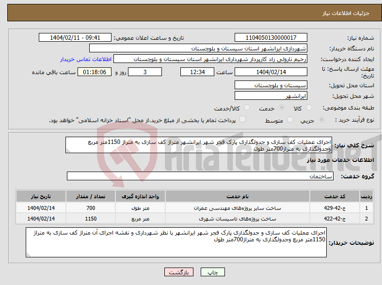Click the نام خدمت column header
This screenshot has width=382, height=285.
[237, 196]
